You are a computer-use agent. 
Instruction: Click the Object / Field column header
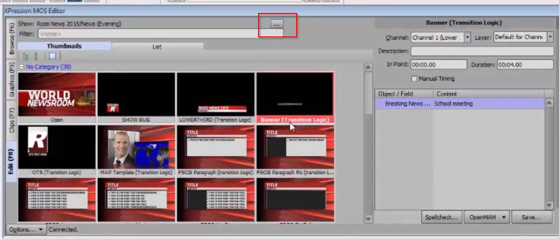tap(404, 94)
